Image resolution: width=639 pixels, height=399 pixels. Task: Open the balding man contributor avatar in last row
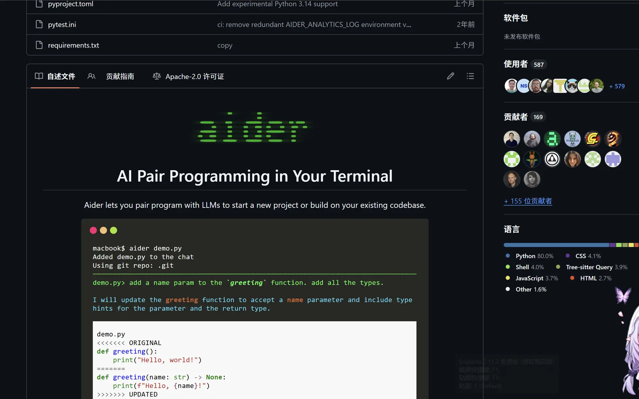[512, 180]
